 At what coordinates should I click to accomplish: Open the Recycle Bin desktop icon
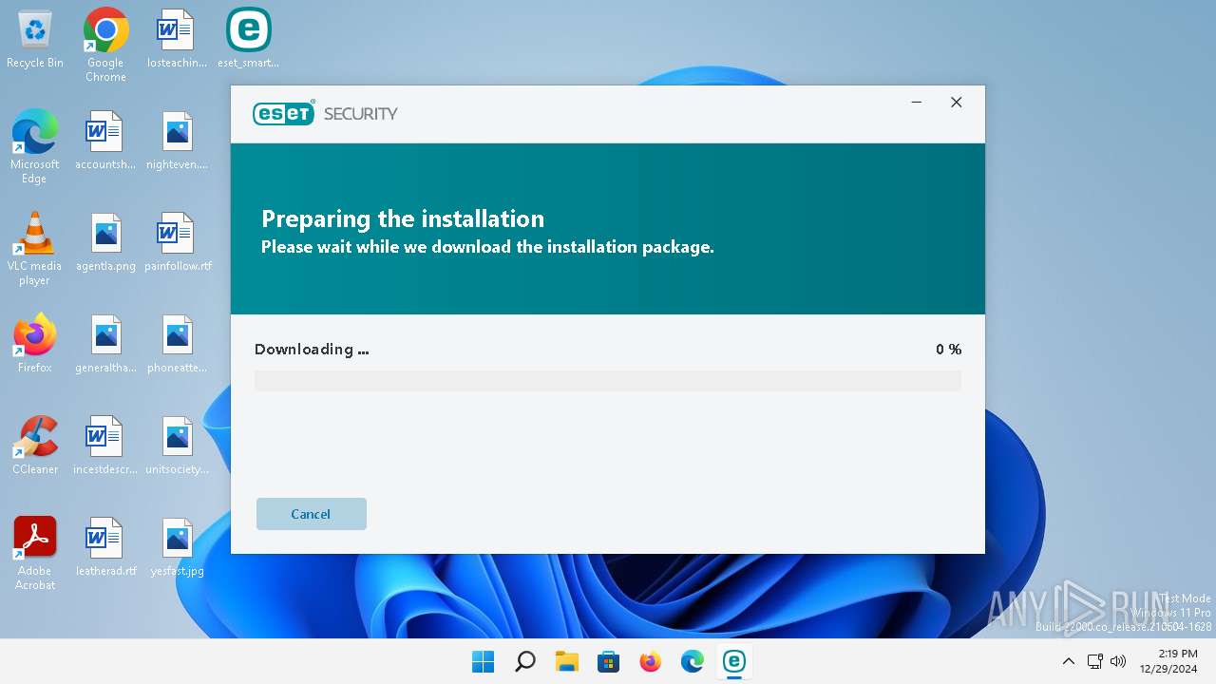coord(35,40)
